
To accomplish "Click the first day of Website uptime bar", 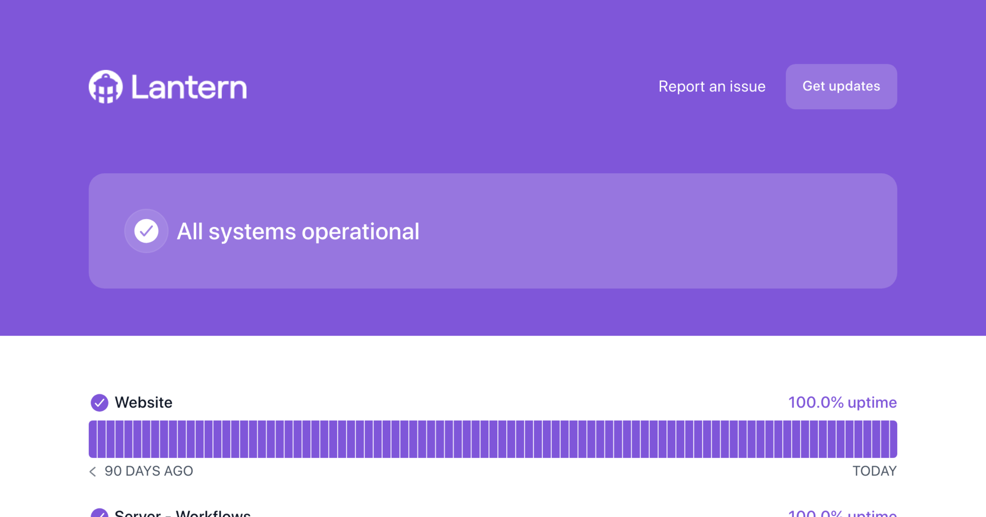I will [93, 439].
